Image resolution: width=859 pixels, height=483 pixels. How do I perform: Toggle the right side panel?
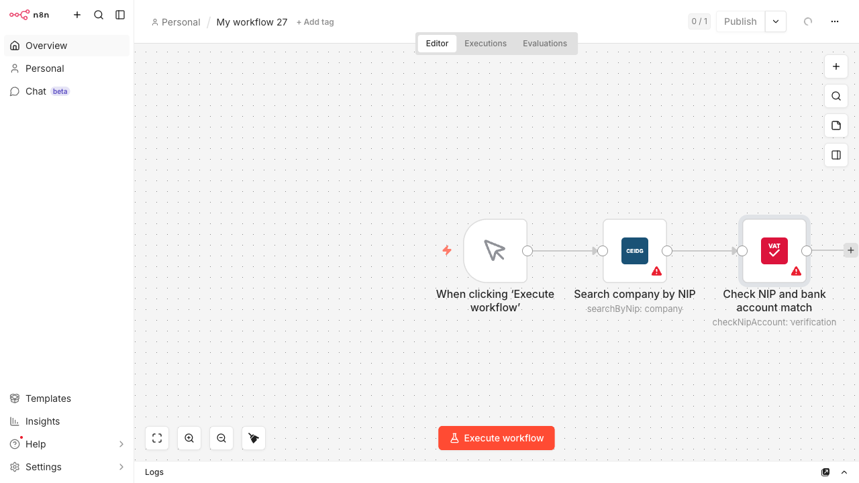836,155
